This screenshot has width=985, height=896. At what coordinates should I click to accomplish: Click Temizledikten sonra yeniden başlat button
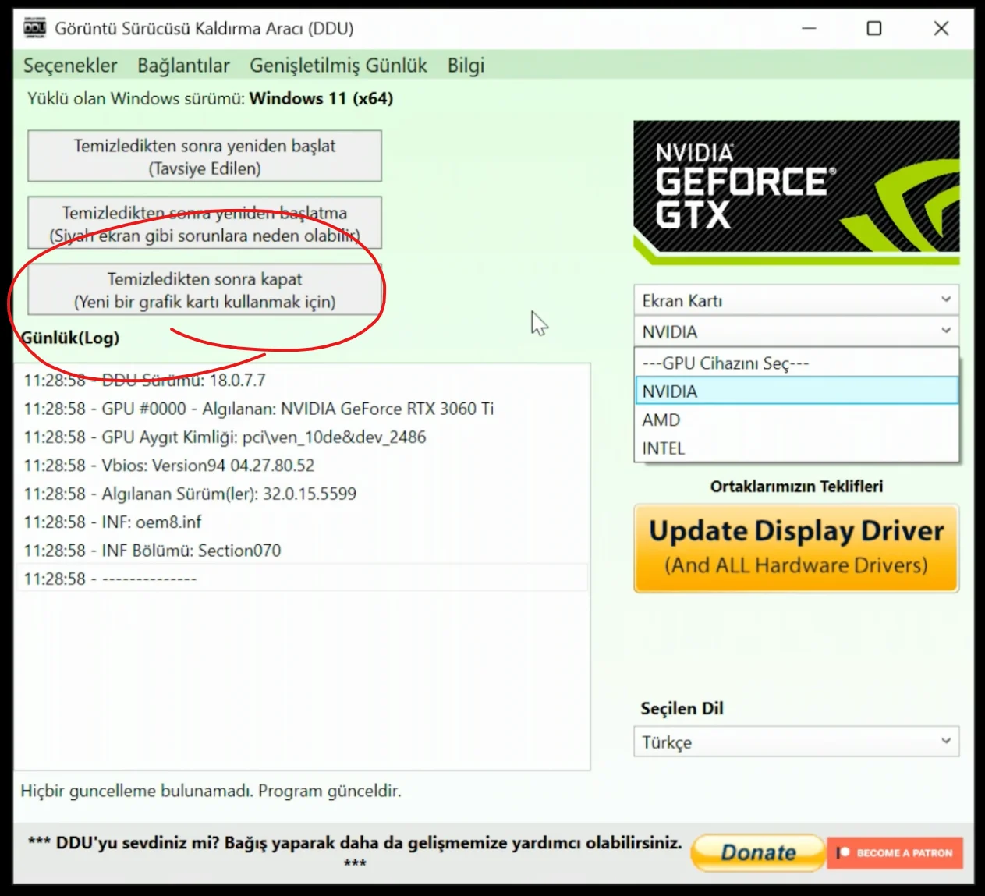point(204,157)
